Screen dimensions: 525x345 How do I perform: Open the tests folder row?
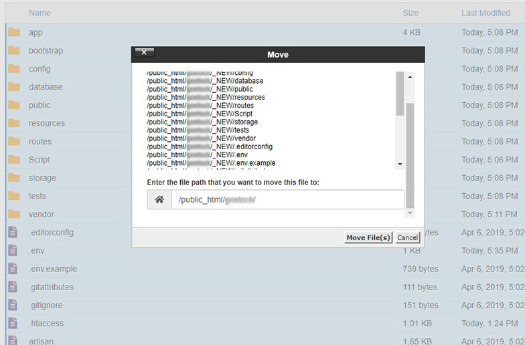[x=37, y=196]
